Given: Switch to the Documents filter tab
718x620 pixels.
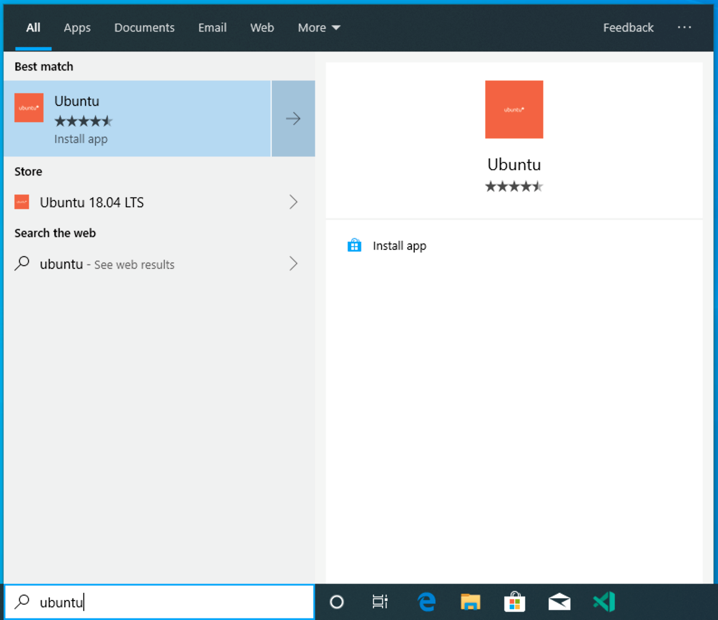Looking at the screenshot, I should (144, 28).
